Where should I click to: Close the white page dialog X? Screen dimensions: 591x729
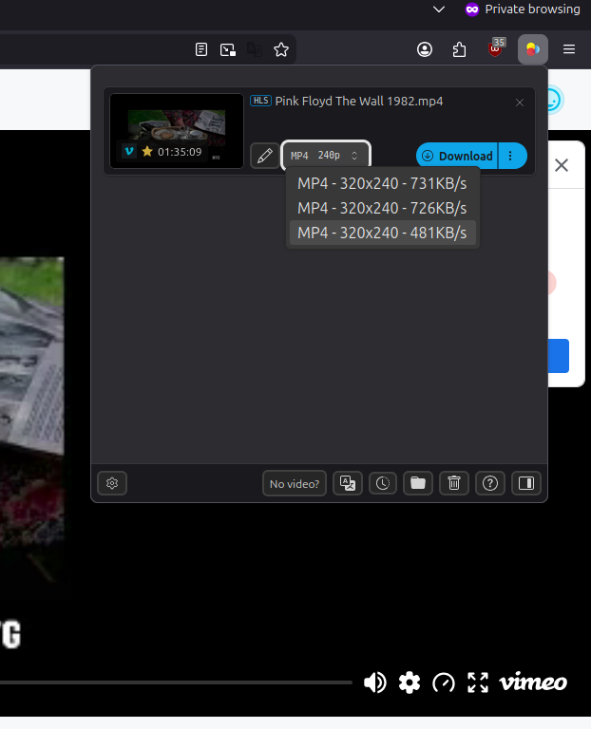point(562,165)
